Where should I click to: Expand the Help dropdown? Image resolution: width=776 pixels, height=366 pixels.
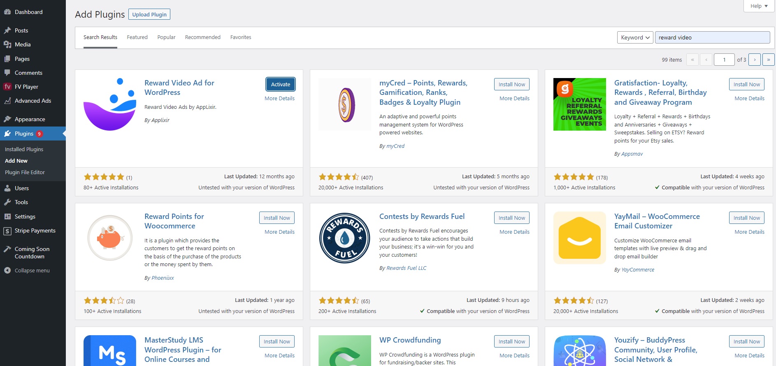[759, 6]
